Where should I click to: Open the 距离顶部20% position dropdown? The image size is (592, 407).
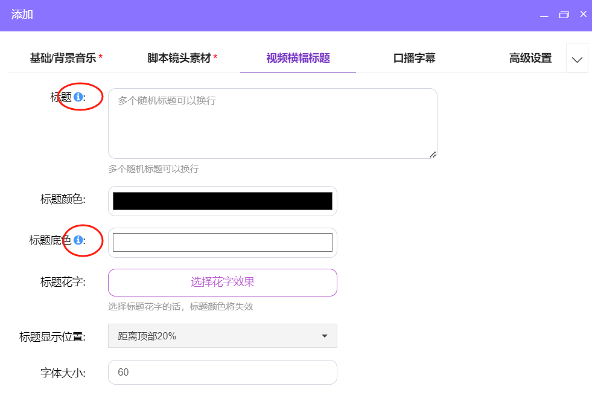222,336
